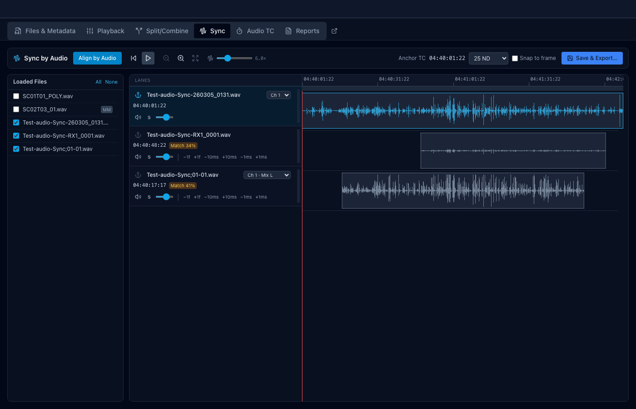This screenshot has width=636, height=409.
Task: Open the pop-out external window icon
Action: (334, 31)
